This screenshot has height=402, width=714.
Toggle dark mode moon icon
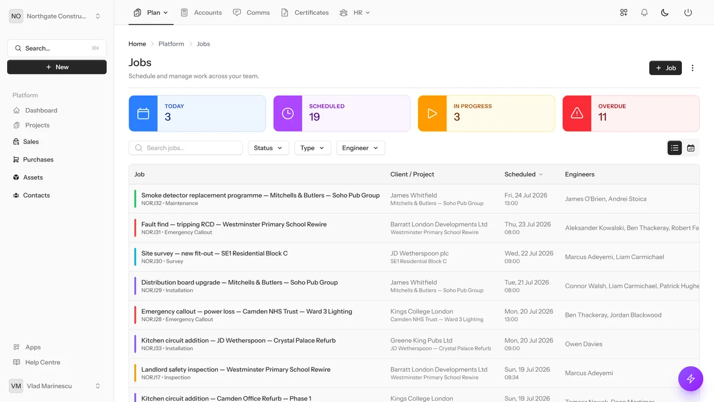point(665,13)
